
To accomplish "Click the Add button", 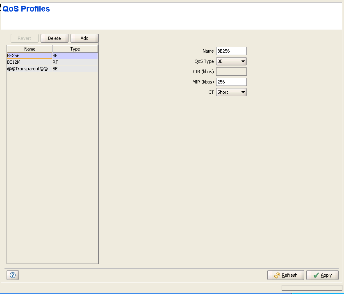I will click(84, 38).
